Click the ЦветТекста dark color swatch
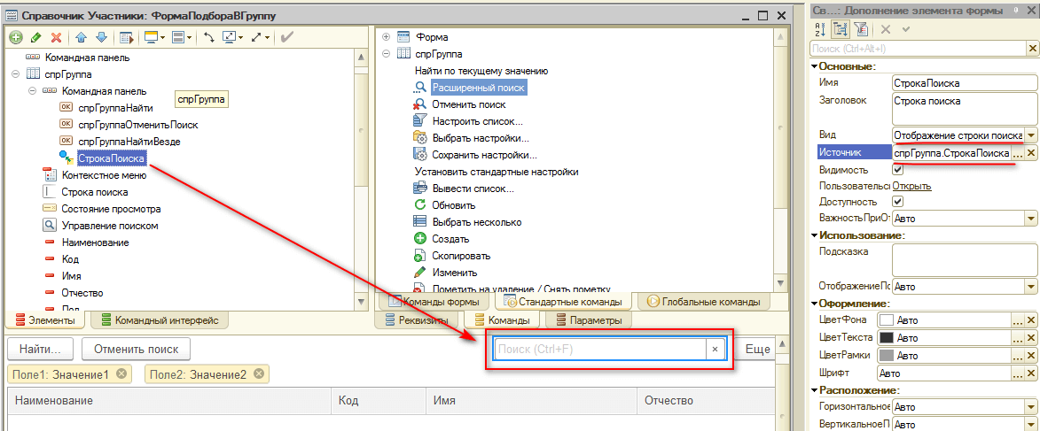1040x431 pixels. 885,338
